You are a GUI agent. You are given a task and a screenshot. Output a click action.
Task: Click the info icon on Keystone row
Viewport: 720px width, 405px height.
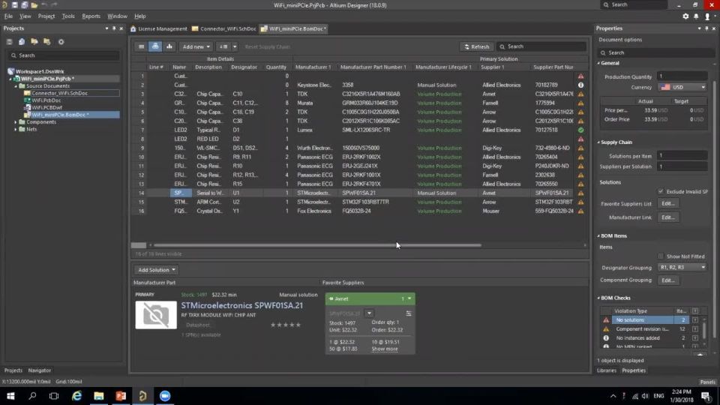point(580,85)
